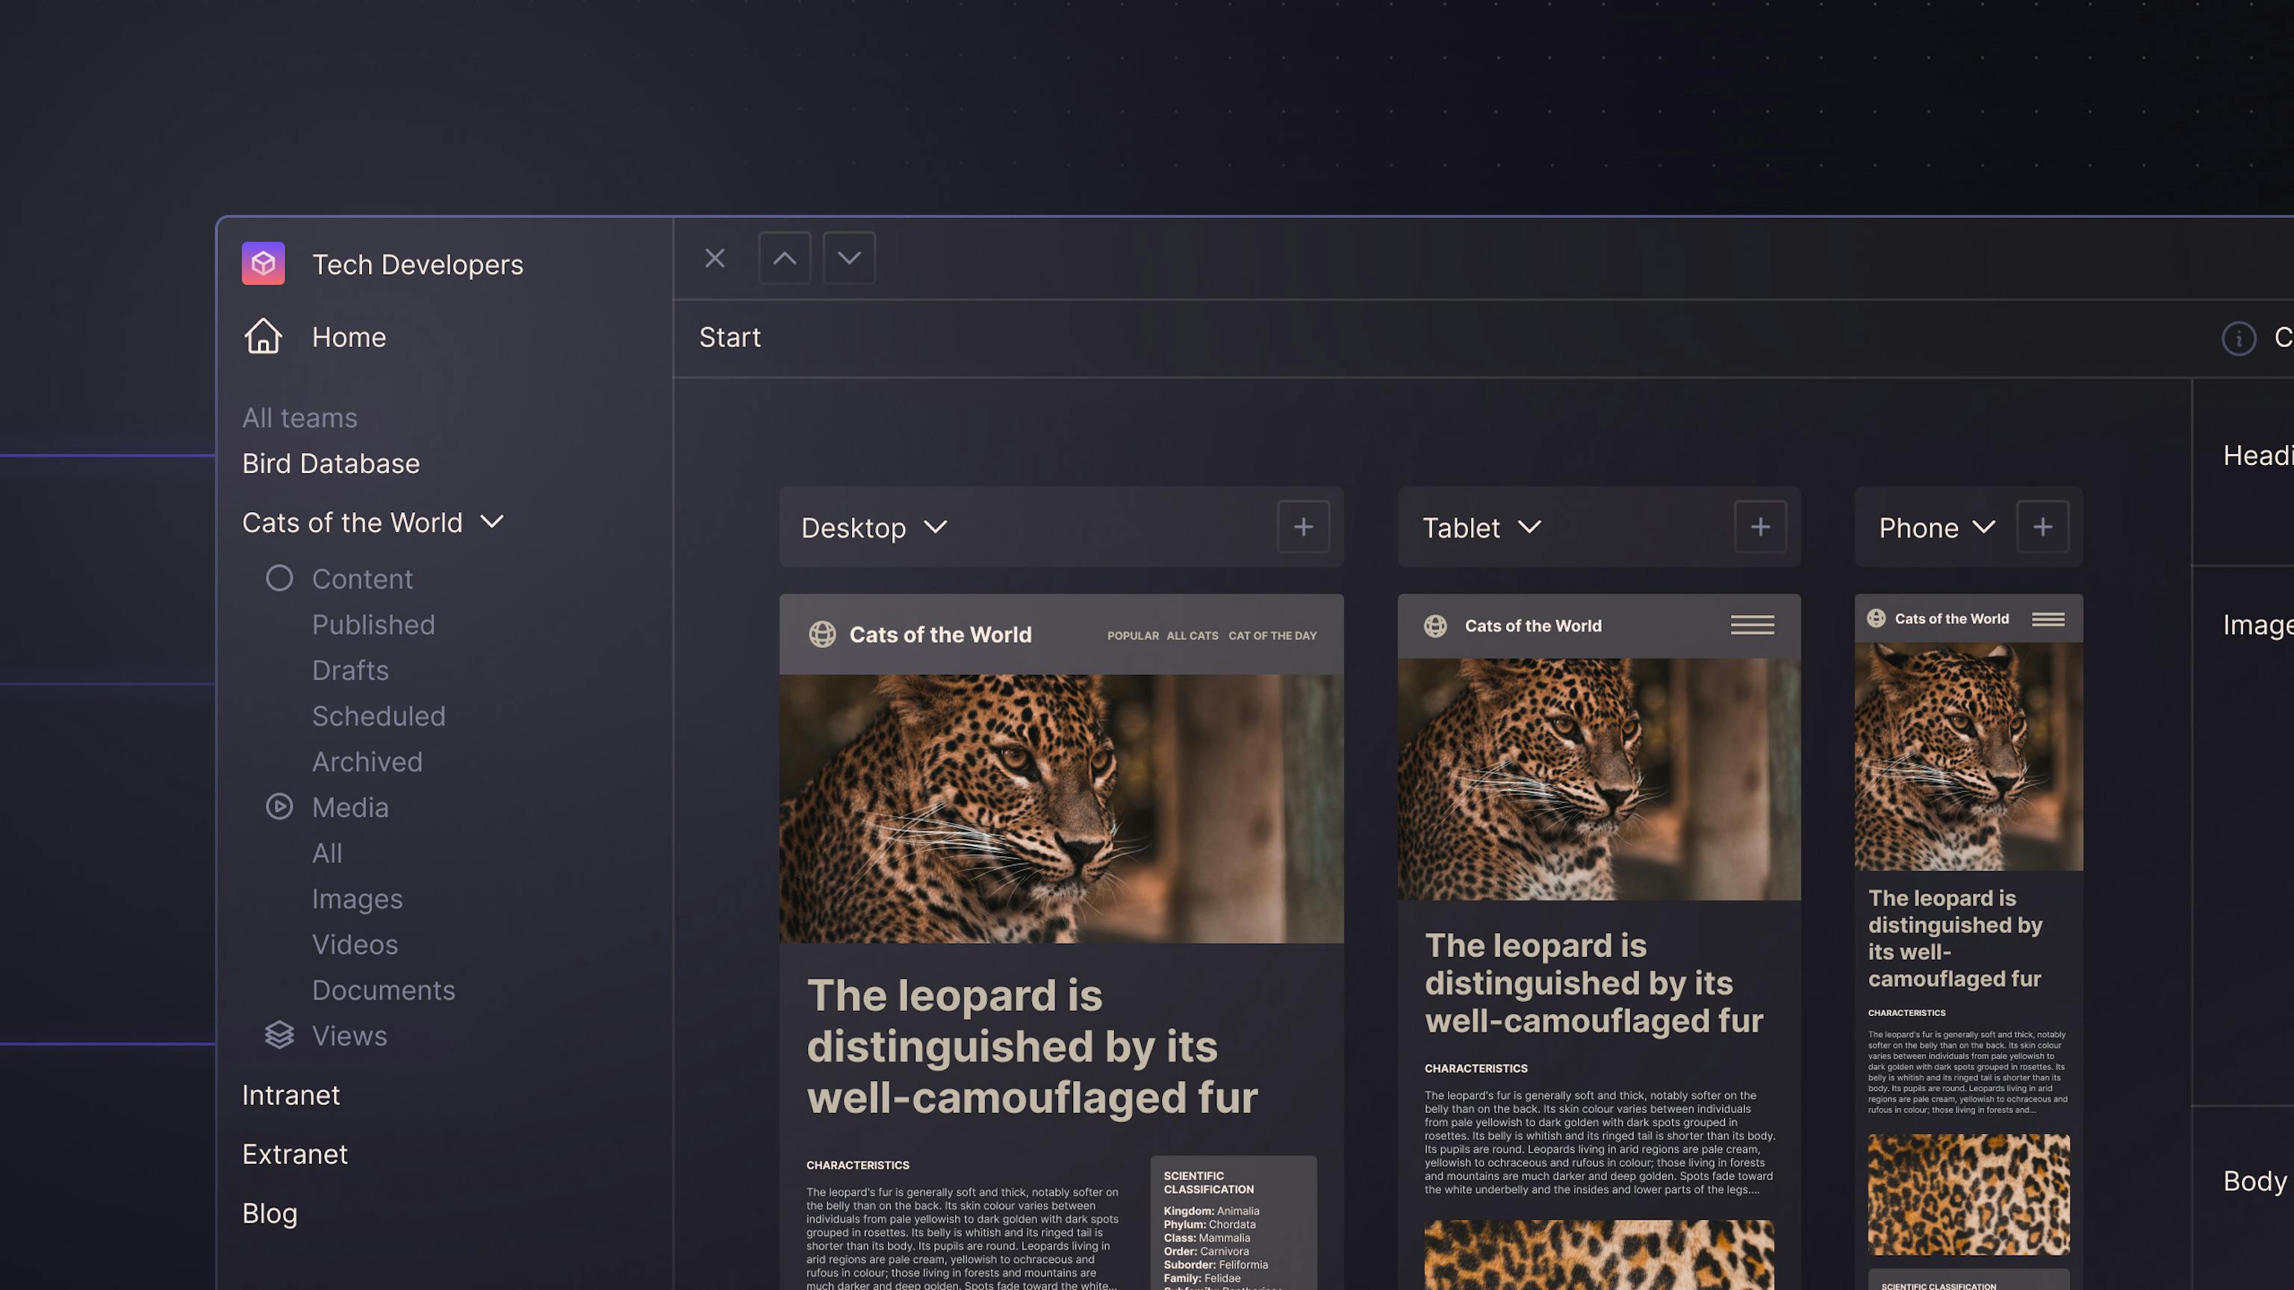Select Bird Database team

click(x=330, y=463)
